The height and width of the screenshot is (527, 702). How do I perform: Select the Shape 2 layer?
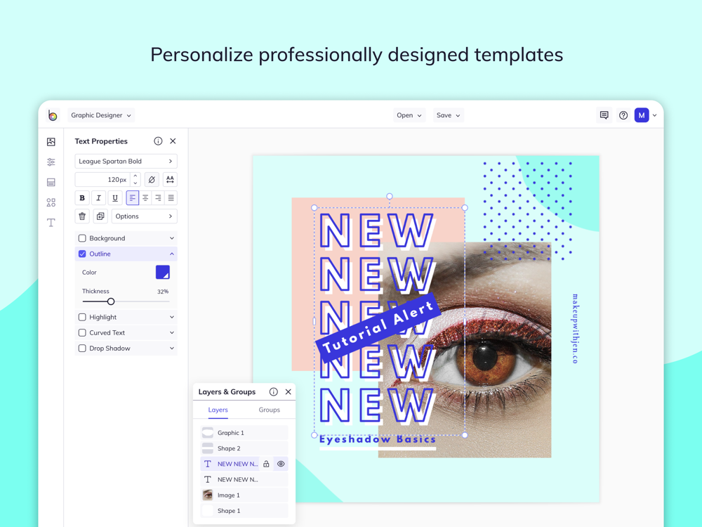244,448
